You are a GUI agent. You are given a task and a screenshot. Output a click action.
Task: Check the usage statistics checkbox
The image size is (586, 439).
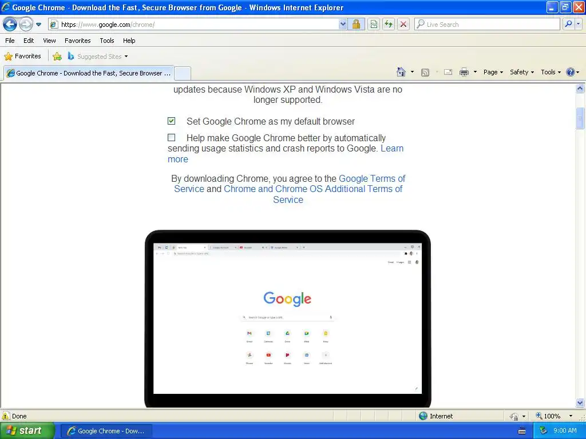pos(171,138)
